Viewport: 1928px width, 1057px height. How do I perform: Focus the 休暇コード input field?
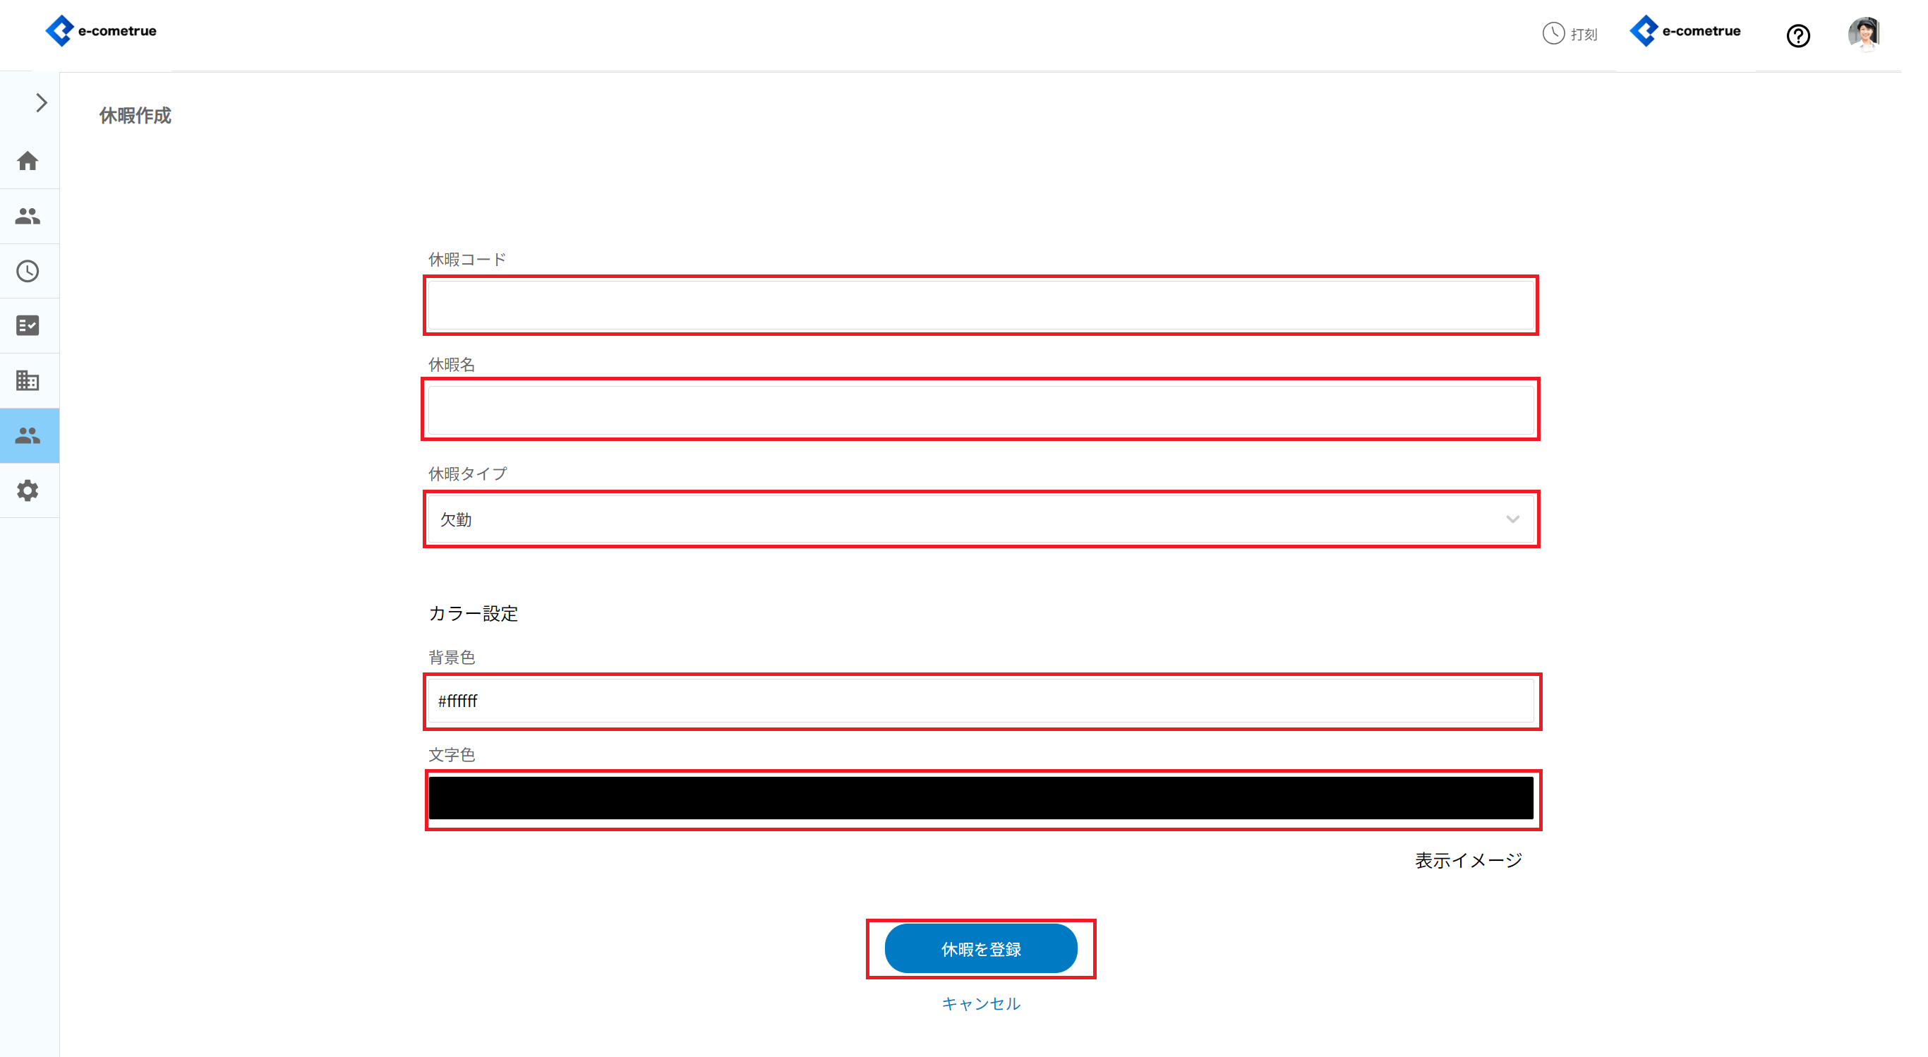coord(980,306)
